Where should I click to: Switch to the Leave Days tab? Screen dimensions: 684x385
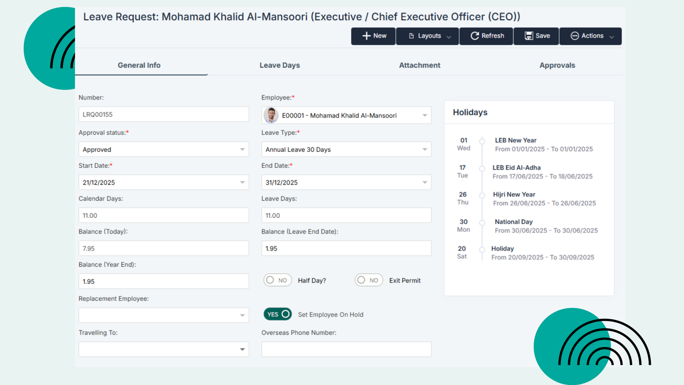click(x=279, y=65)
